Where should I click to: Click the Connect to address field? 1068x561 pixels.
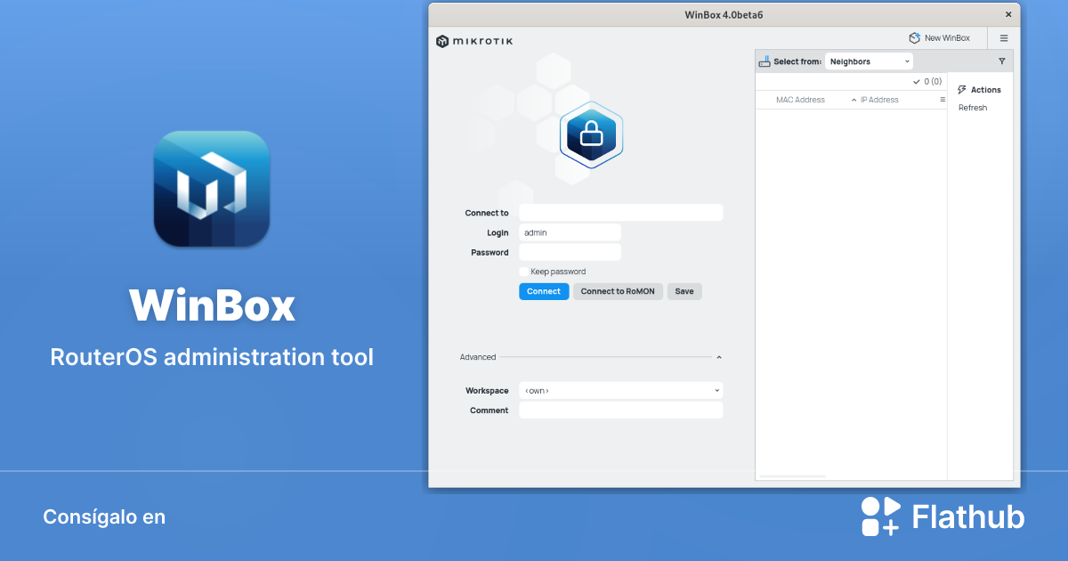(620, 212)
